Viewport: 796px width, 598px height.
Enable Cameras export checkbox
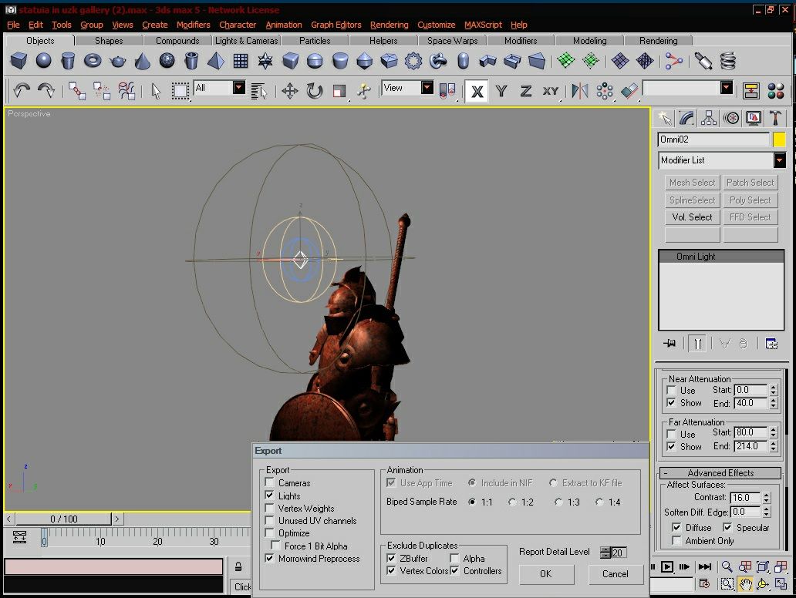click(269, 482)
